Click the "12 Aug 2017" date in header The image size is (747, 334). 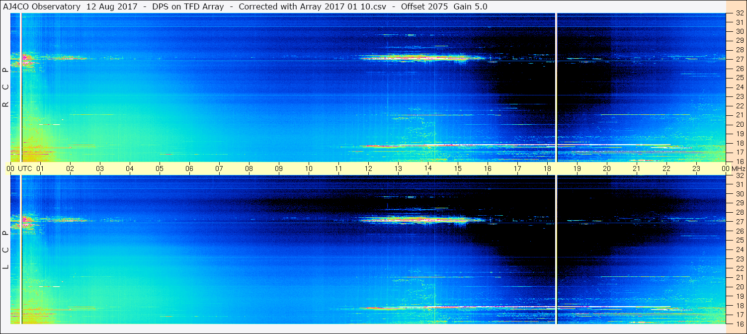[111, 7]
